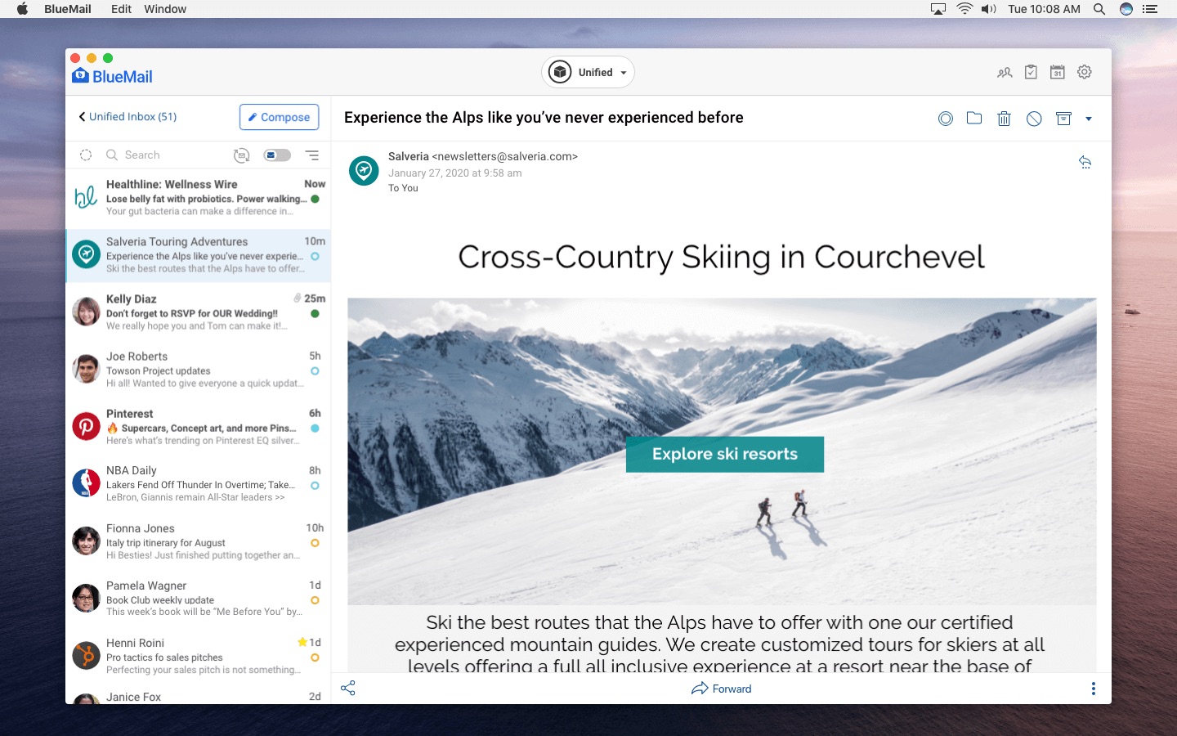The width and height of the screenshot is (1177, 736).
Task: Click the Compose button
Action: click(279, 117)
